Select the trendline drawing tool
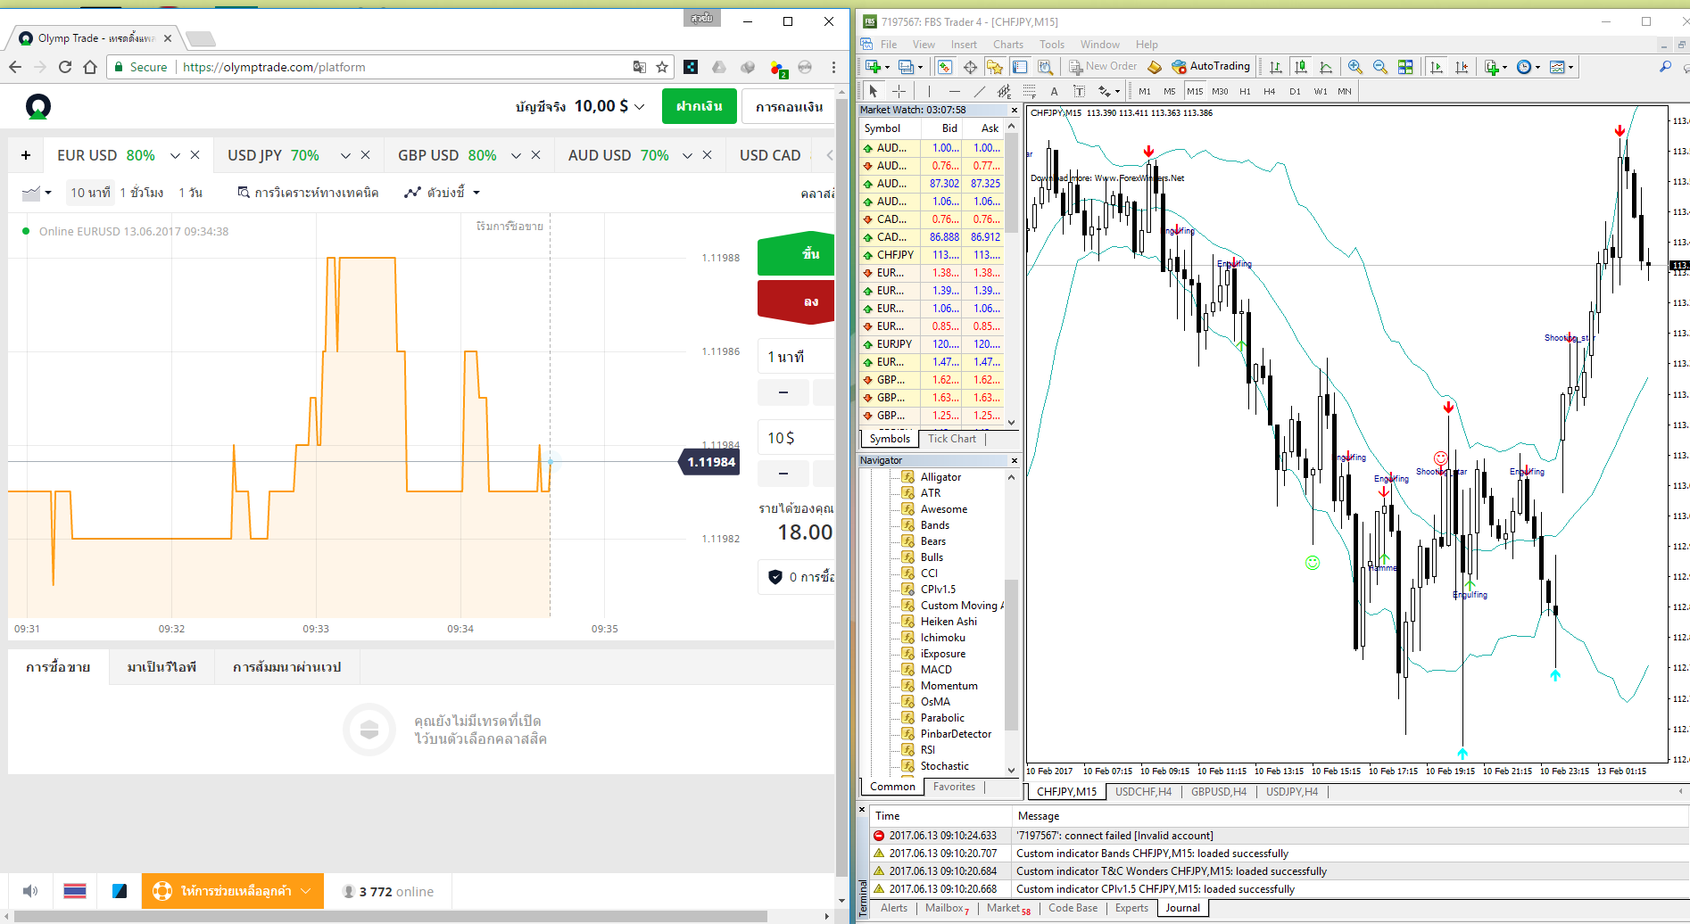The image size is (1690, 924). pos(979,91)
